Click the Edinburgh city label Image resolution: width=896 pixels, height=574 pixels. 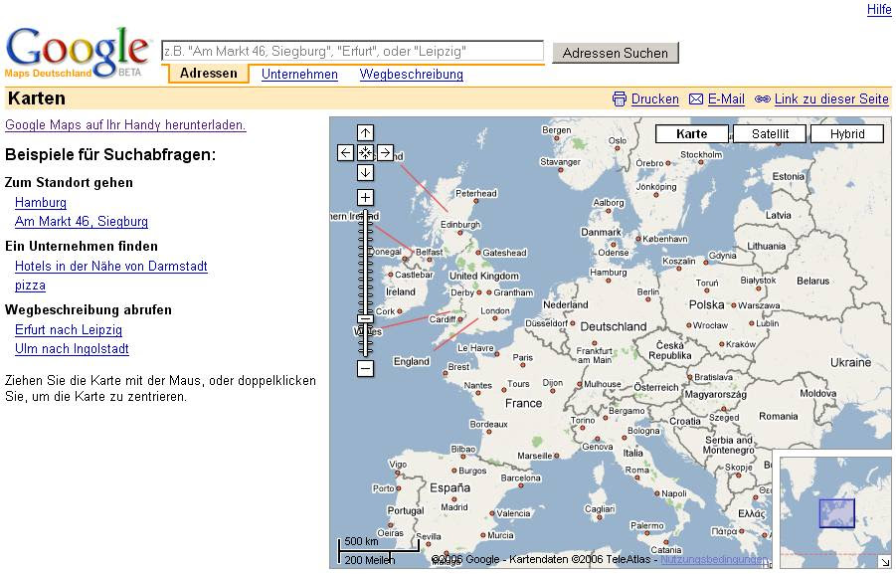pyautogui.click(x=460, y=225)
